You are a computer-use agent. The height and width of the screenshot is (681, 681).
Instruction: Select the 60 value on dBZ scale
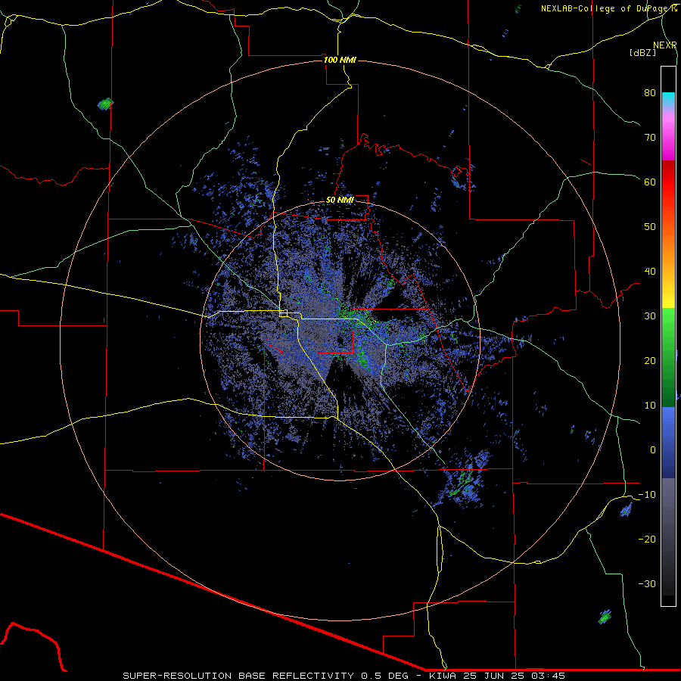[650, 182]
